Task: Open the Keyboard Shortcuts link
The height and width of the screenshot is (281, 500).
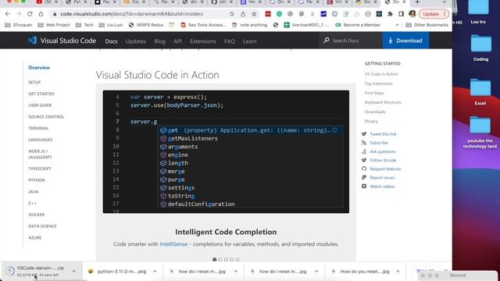Action: [383, 102]
